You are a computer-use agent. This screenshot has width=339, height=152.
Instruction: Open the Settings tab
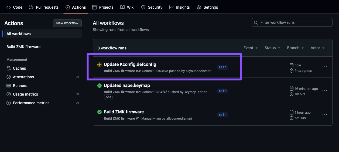point(207,7)
